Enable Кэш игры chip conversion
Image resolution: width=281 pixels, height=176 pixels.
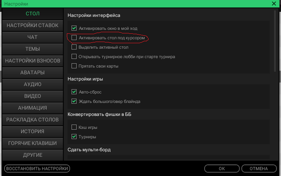point(74,127)
